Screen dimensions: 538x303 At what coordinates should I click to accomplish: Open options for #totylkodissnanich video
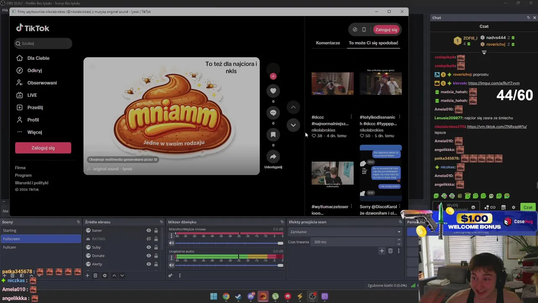tap(399, 117)
